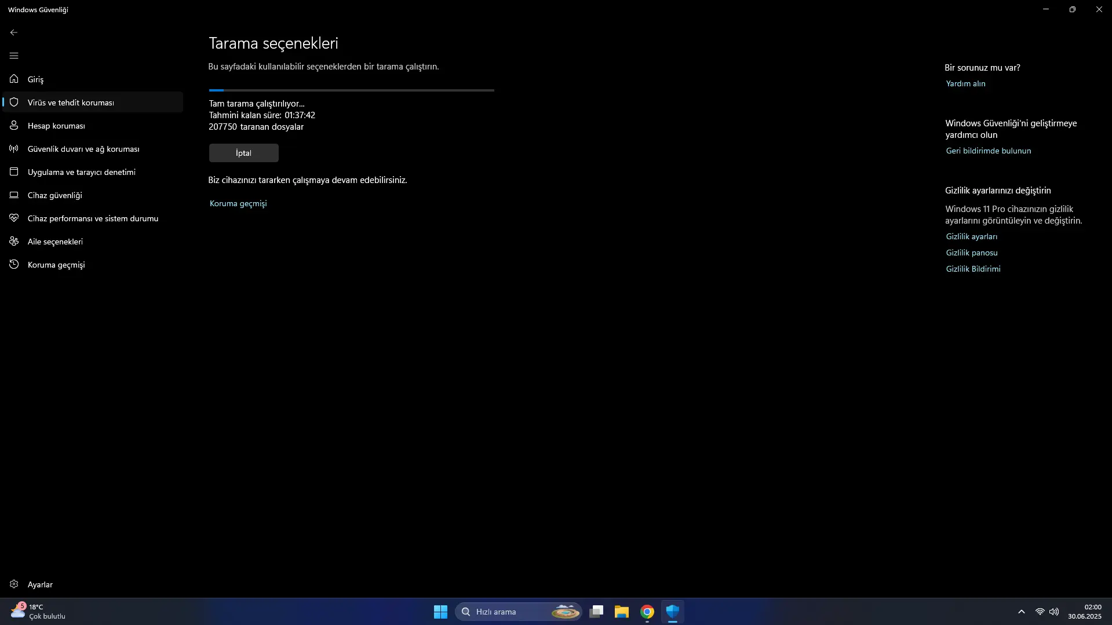This screenshot has width=1112, height=625.
Task: Open Koruma geçmişi from the sidebar
Action: coord(93,265)
